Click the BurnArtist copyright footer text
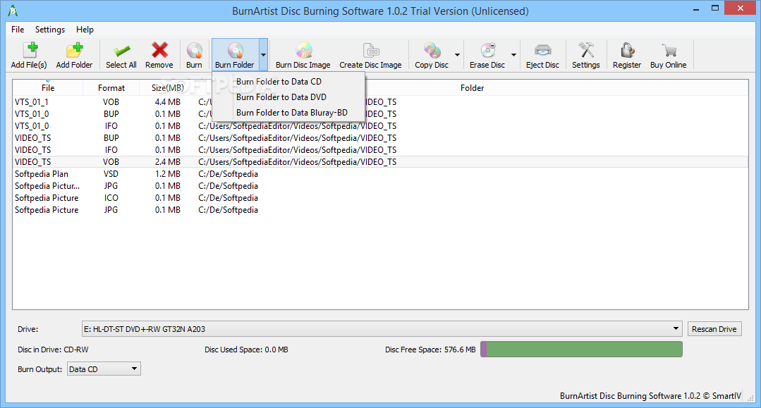Viewport: 761px width, 408px height. [650, 396]
